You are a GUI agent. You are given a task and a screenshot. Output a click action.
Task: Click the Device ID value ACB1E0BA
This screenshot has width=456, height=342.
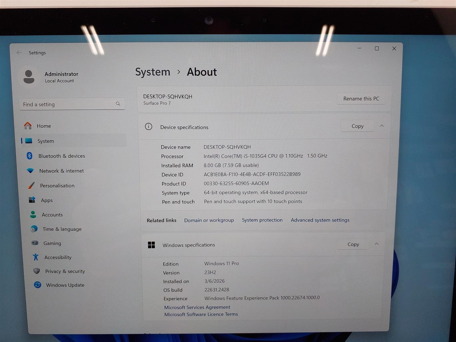(252, 174)
